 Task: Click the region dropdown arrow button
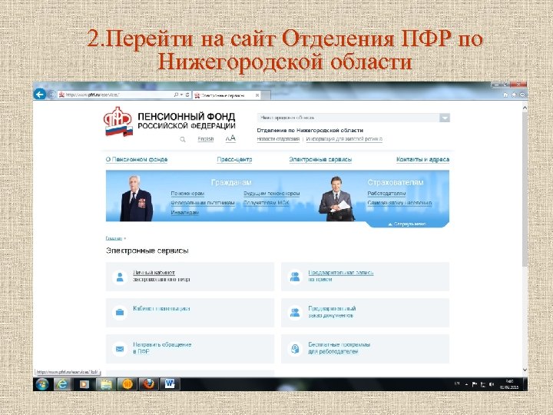tap(445, 118)
